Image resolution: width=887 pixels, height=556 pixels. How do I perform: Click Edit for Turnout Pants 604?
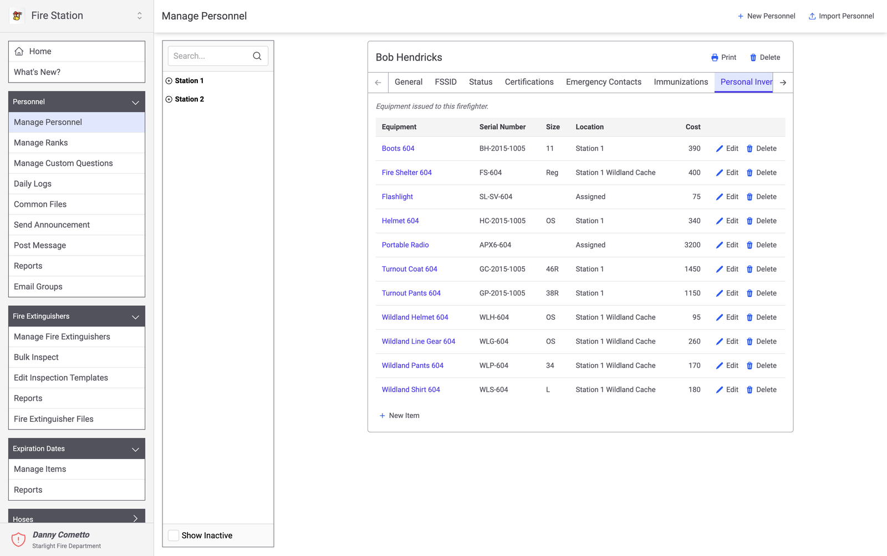click(727, 293)
